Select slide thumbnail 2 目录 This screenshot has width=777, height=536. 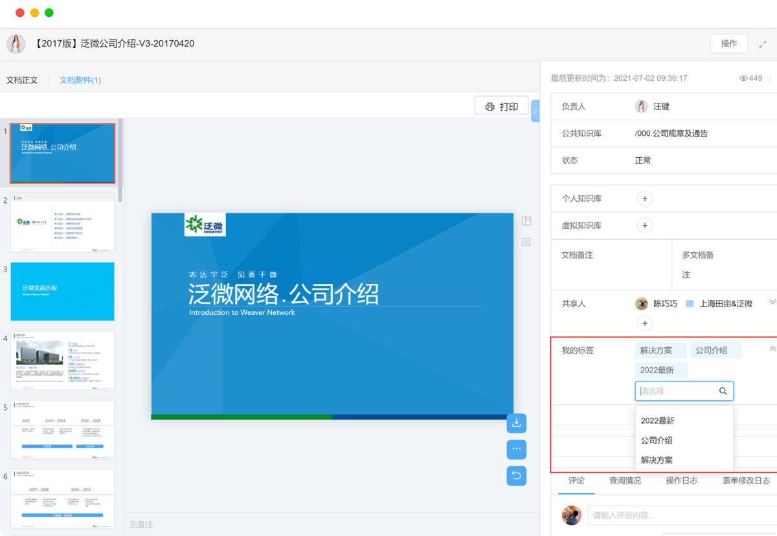tap(62, 222)
